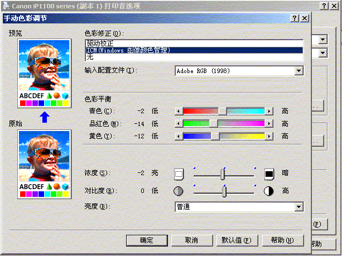Increase 品红色 with its right arrow
Viewport: 342px width, 256px height.
pos(269,123)
